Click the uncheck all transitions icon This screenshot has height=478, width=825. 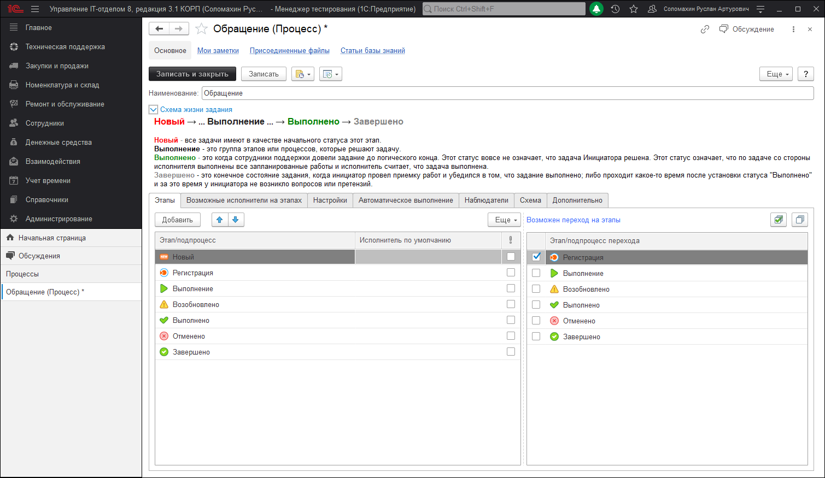coord(799,220)
